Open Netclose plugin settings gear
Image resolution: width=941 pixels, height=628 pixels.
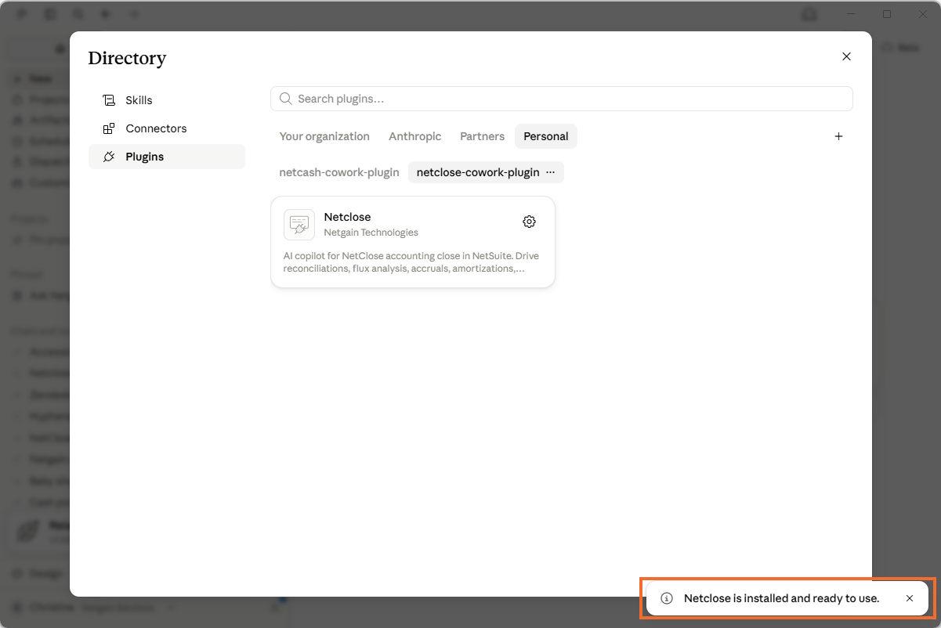(x=529, y=222)
